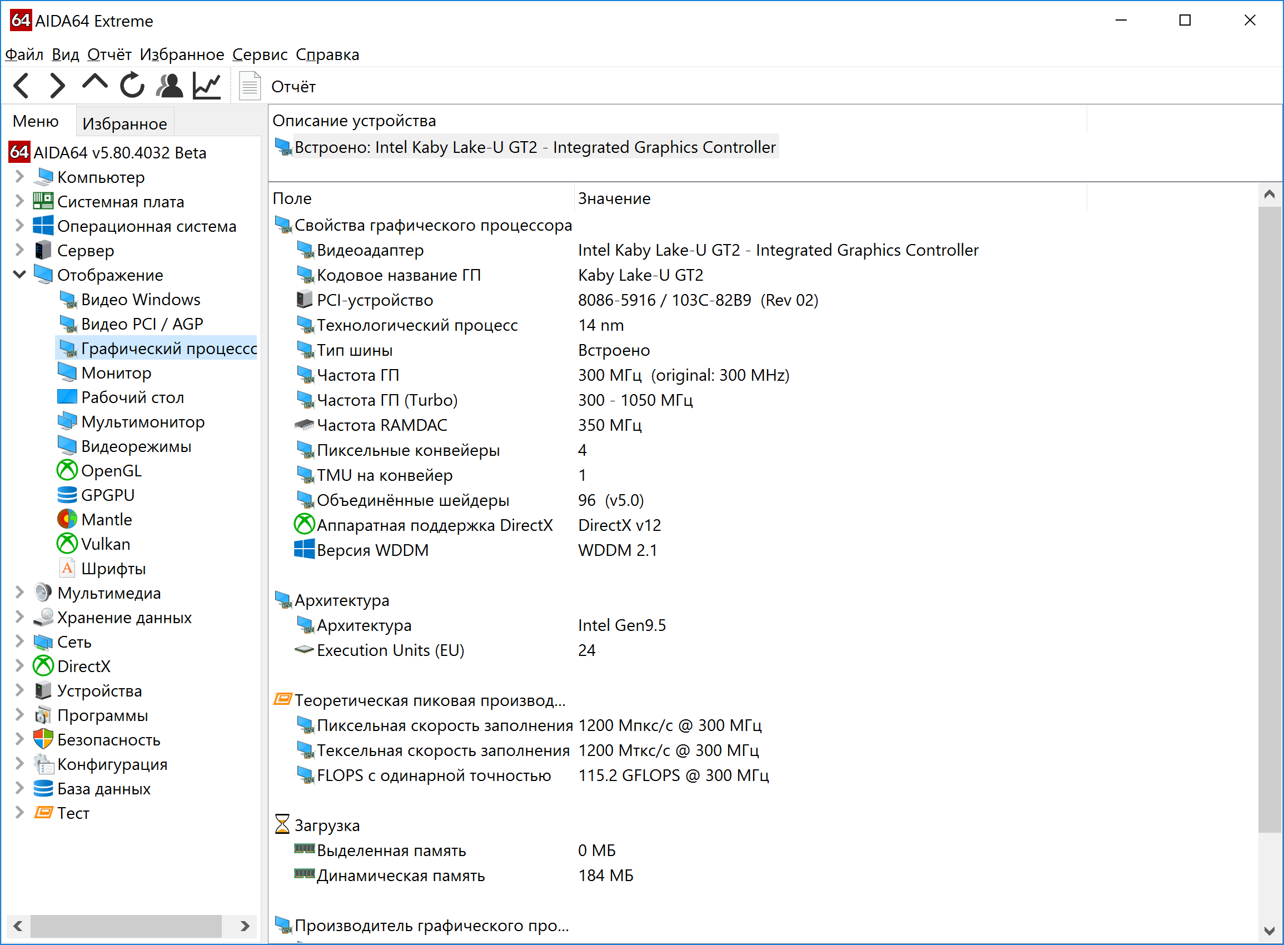Click the sidebar horizontal scrollbar right arrow
Viewport: 1284px width, 945px height.
(245, 926)
